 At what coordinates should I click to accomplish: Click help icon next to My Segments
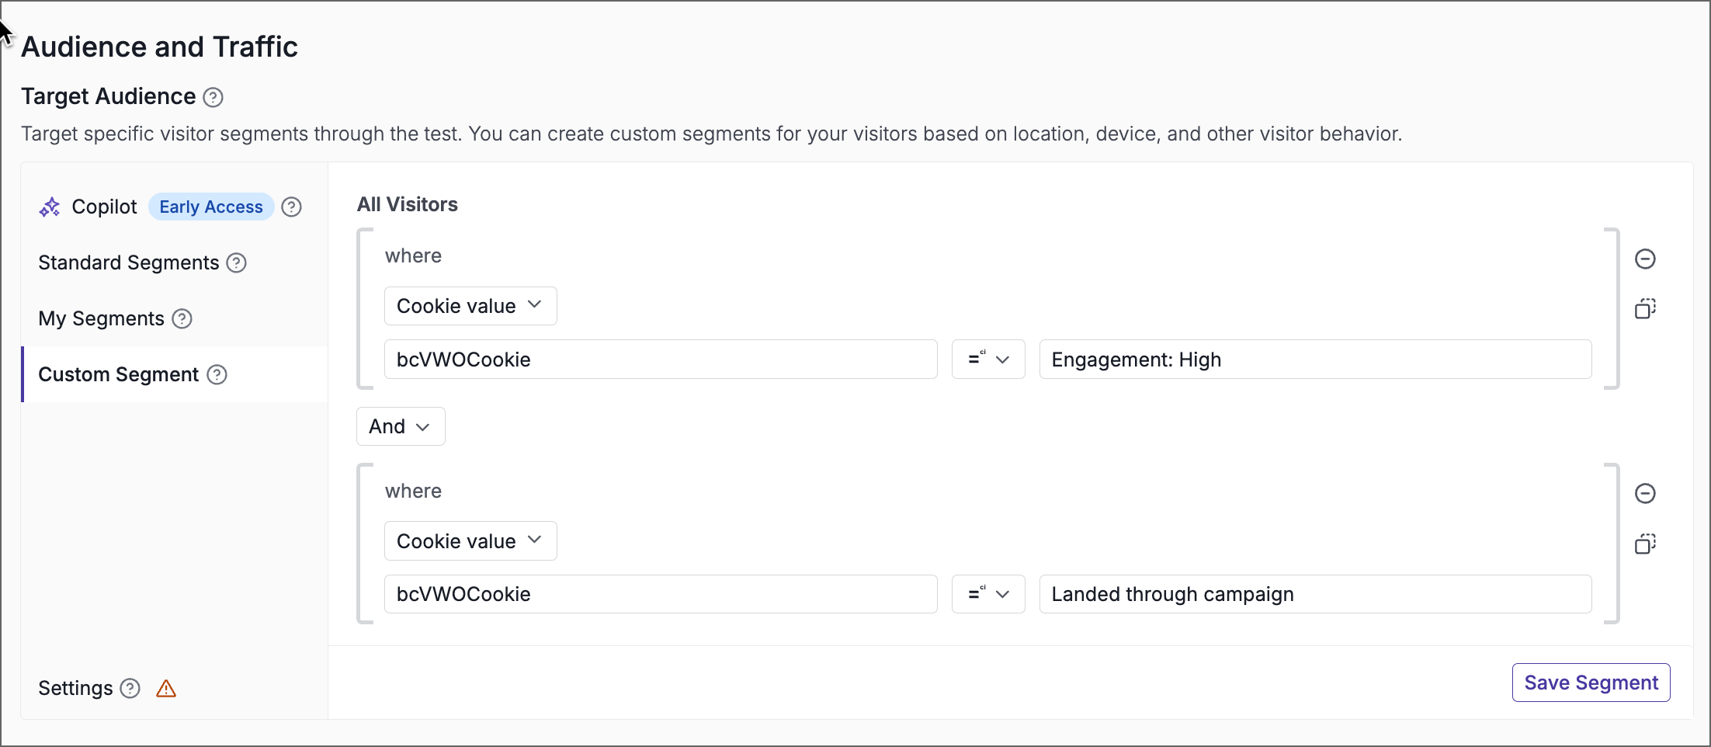pos(182,319)
